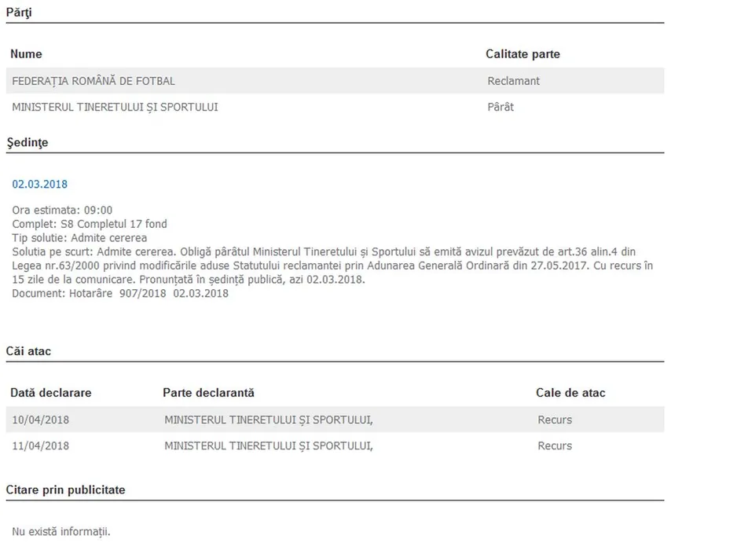
Task: Select the Nume column header
Action: pyautogui.click(x=27, y=54)
